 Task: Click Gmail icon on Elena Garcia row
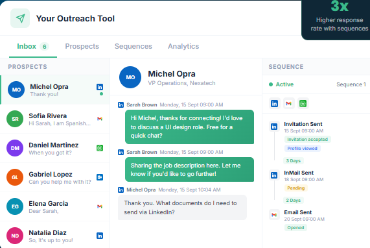click(100, 206)
